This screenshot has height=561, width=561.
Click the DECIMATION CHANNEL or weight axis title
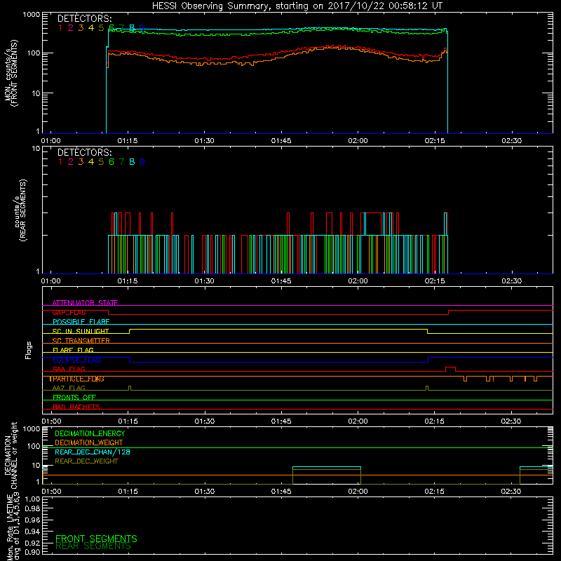click(x=11, y=456)
